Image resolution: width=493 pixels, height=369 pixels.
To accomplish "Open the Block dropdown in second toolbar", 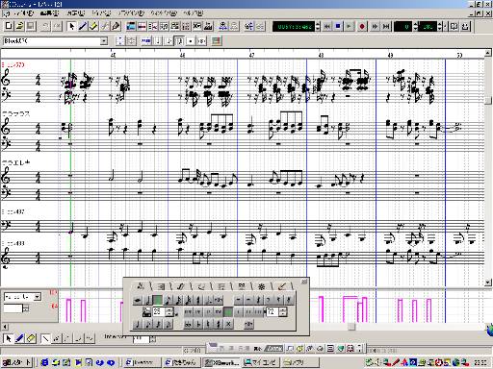I will coord(104,41).
